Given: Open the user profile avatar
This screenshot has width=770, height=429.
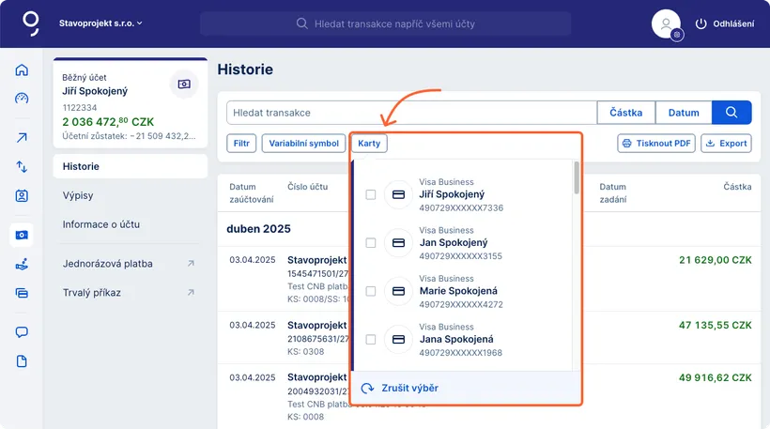Looking at the screenshot, I should point(666,23).
